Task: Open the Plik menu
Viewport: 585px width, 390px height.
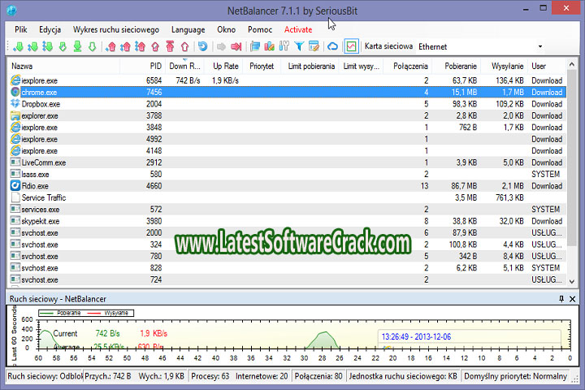Action: pyautogui.click(x=21, y=29)
